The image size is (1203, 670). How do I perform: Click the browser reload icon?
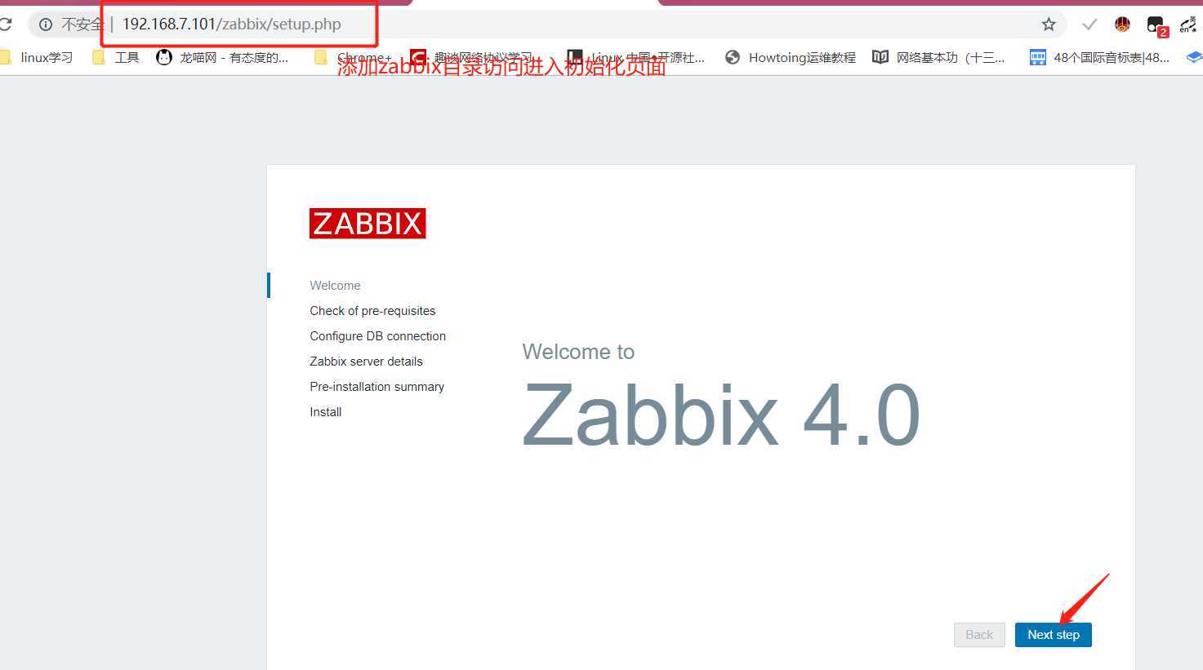point(5,24)
